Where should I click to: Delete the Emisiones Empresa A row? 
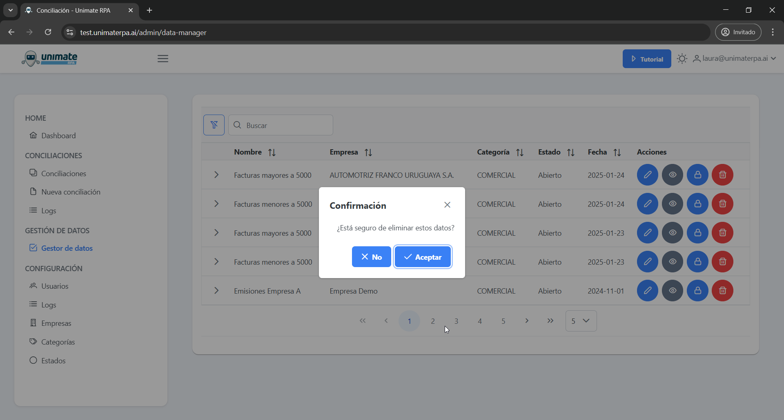(723, 291)
